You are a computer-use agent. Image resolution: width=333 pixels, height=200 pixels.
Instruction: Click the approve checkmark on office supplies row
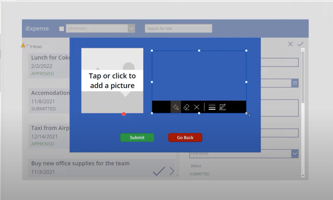click(x=159, y=171)
